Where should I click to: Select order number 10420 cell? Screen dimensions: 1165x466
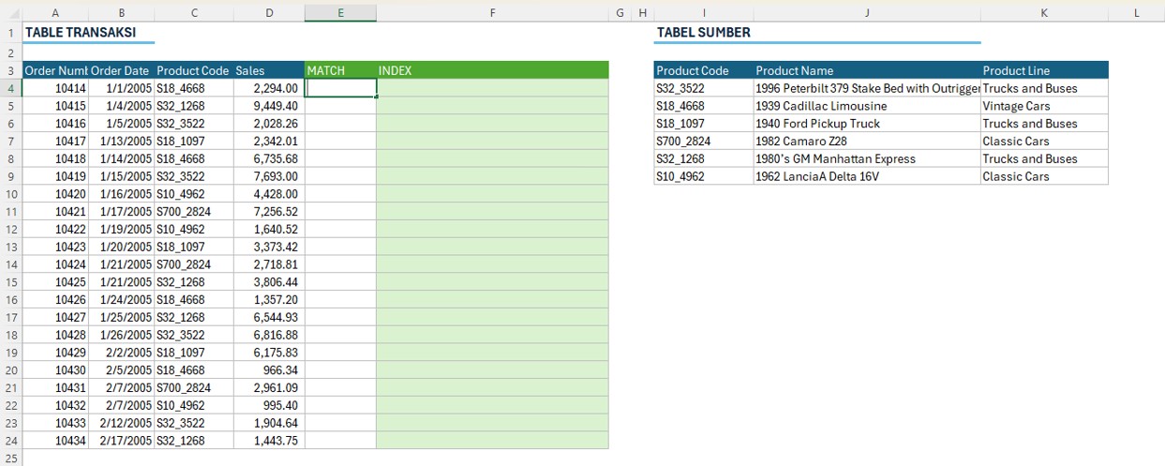coord(55,194)
